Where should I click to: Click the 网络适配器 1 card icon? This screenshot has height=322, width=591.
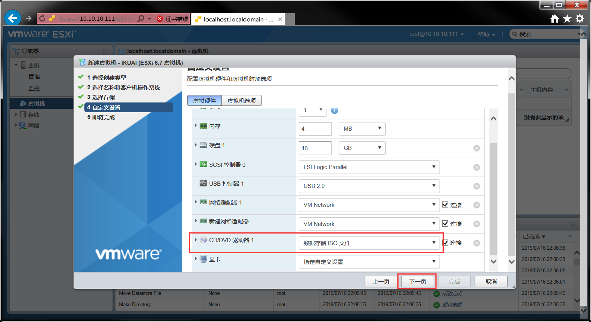click(x=203, y=202)
